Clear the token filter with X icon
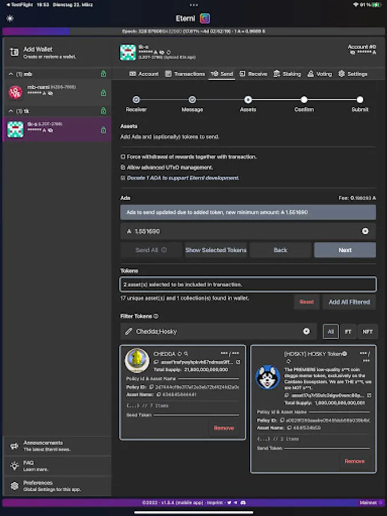Viewport: 387px width, 516px height. point(306,331)
